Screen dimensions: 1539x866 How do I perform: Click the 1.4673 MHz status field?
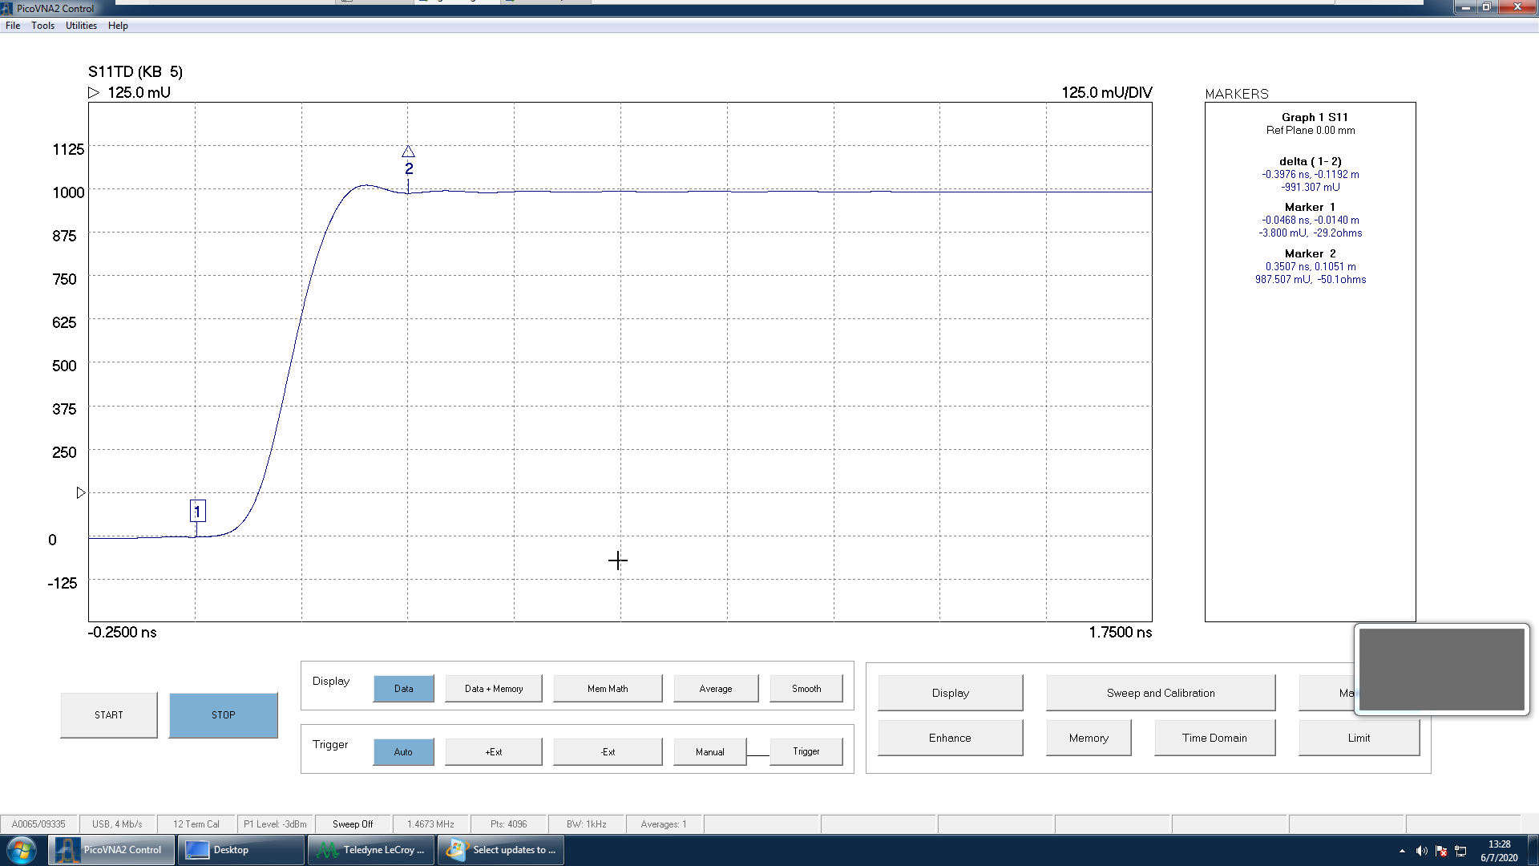[430, 824]
